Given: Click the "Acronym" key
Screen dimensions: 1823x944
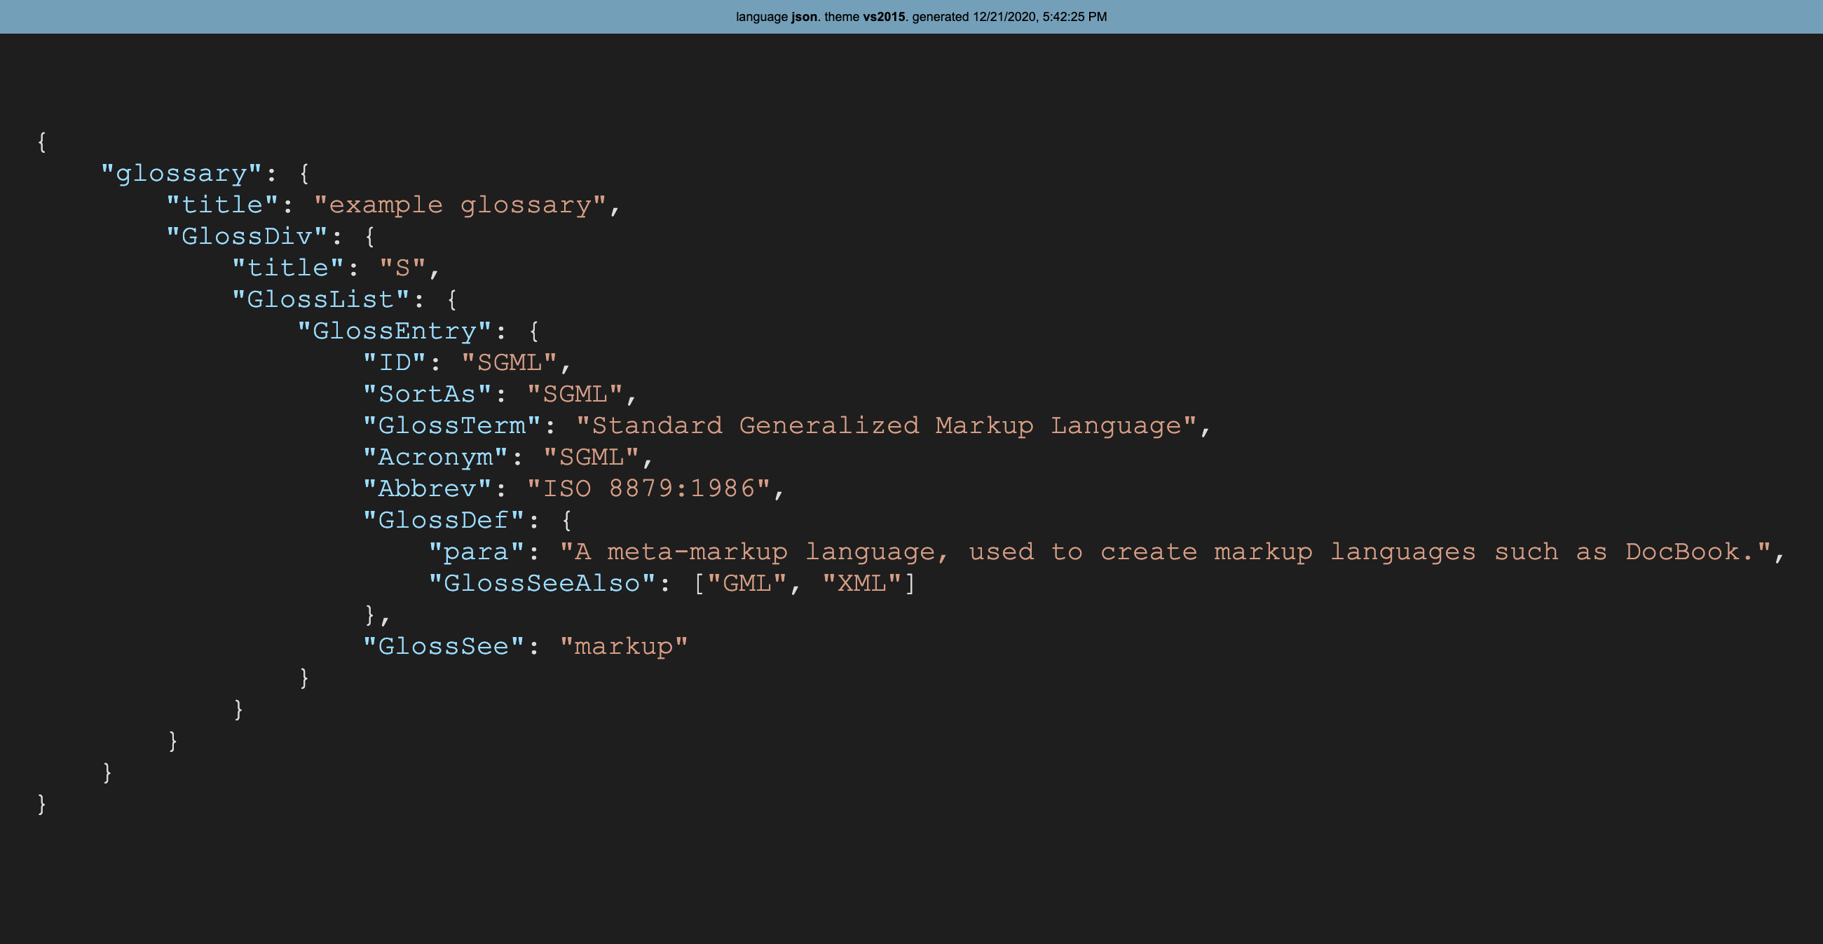Looking at the screenshot, I should (x=435, y=457).
